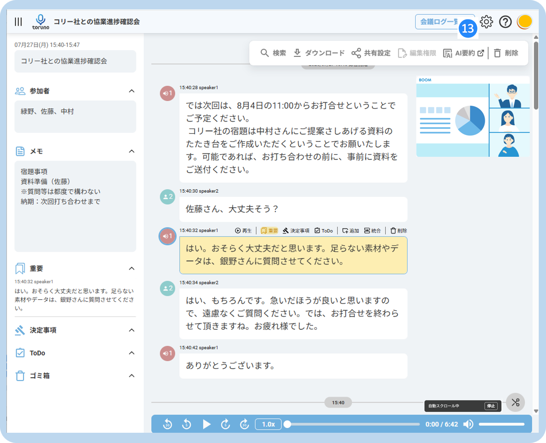Click 編集権限 in the toolbar
The image size is (546, 443).
coord(417,53)
